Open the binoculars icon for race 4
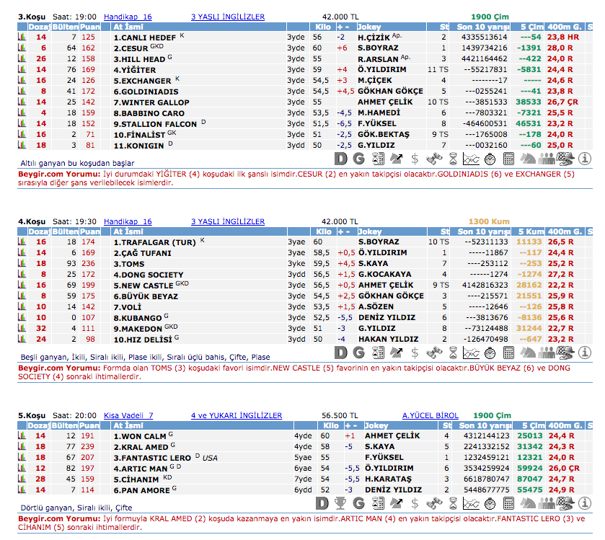 tap(433, 353)
